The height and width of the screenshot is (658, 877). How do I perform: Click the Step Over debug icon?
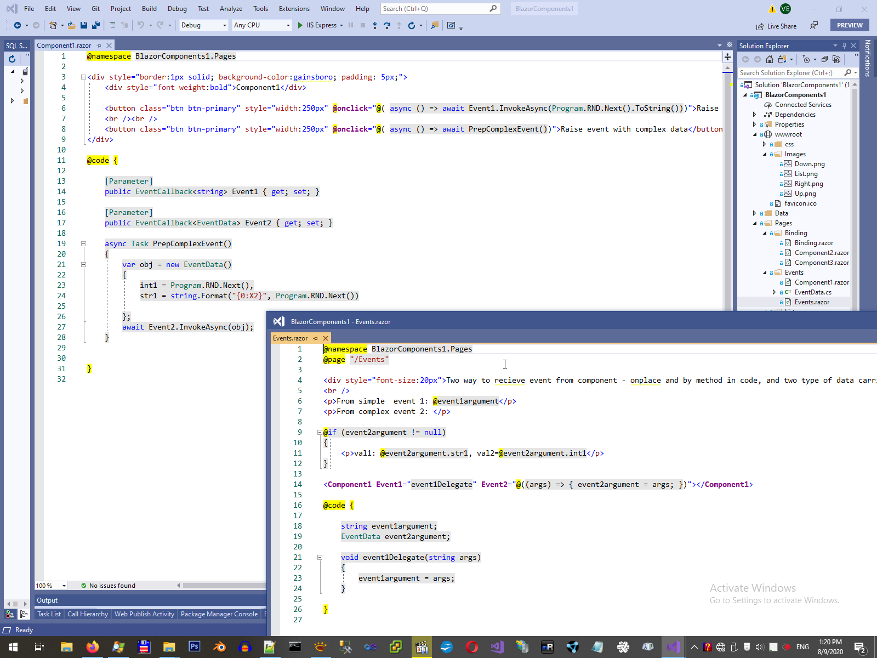tap(387, 25)
